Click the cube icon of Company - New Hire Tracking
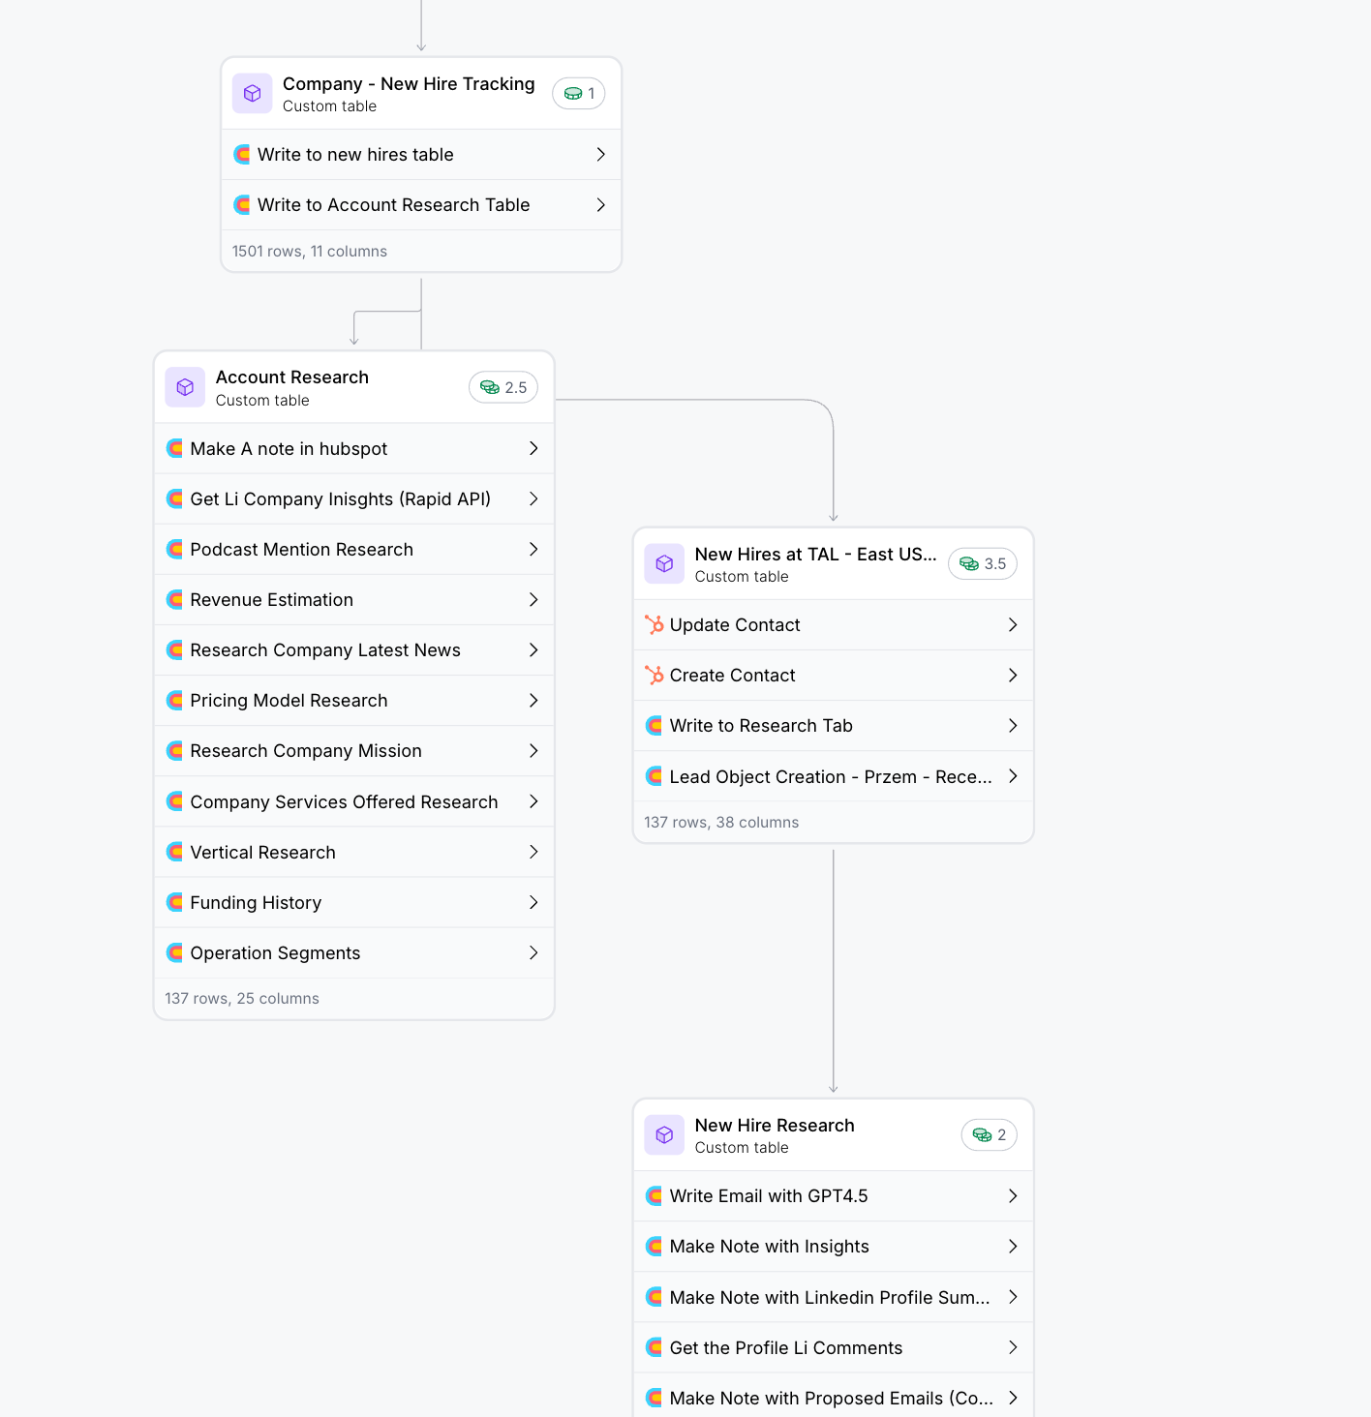Screen dimensions: 1371x1417 (x=252, y=94)
